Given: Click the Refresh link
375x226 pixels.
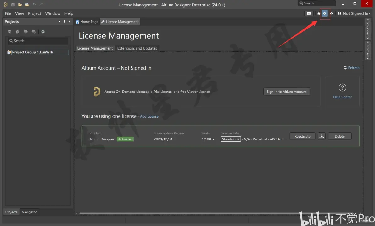Looking at the screenshot, I should pyautogui.click(x=352, y=68).
